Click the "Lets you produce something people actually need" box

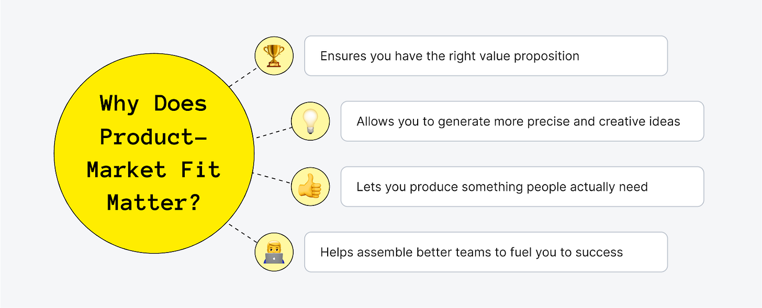[x=522, y=187]
